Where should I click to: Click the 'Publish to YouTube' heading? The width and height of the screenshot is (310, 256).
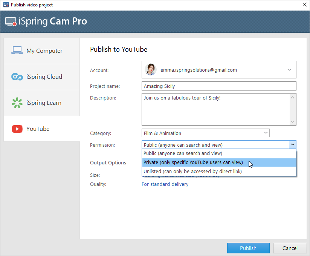coord(119,49)
